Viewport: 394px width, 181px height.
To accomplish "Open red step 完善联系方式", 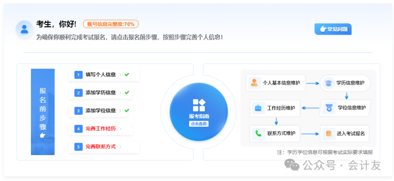I will pos(104,147).
